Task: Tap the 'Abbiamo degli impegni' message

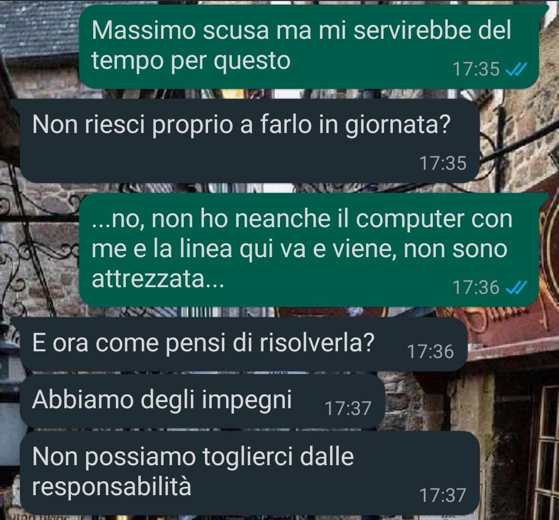Action: 202,401
